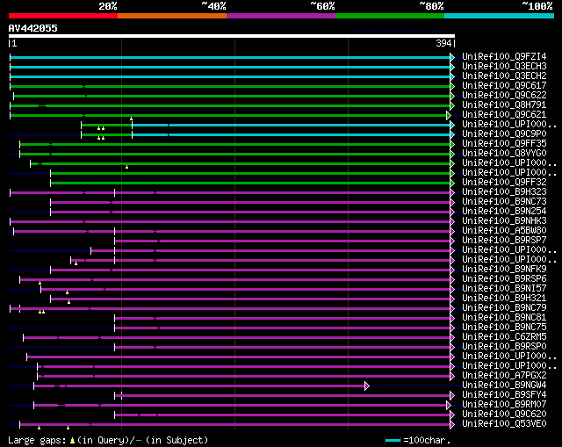Click the query end position 394

point(443,43)
